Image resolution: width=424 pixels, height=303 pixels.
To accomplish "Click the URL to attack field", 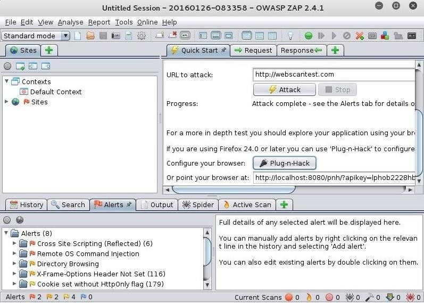I will (x=334, y=75).
